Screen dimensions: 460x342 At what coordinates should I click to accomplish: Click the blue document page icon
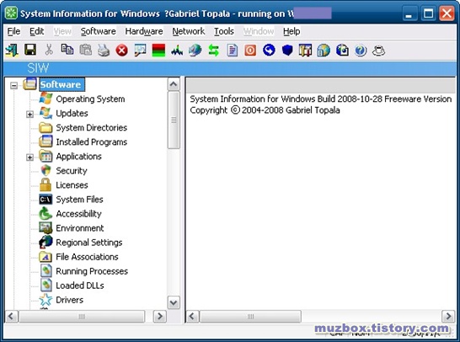[232, 51]
